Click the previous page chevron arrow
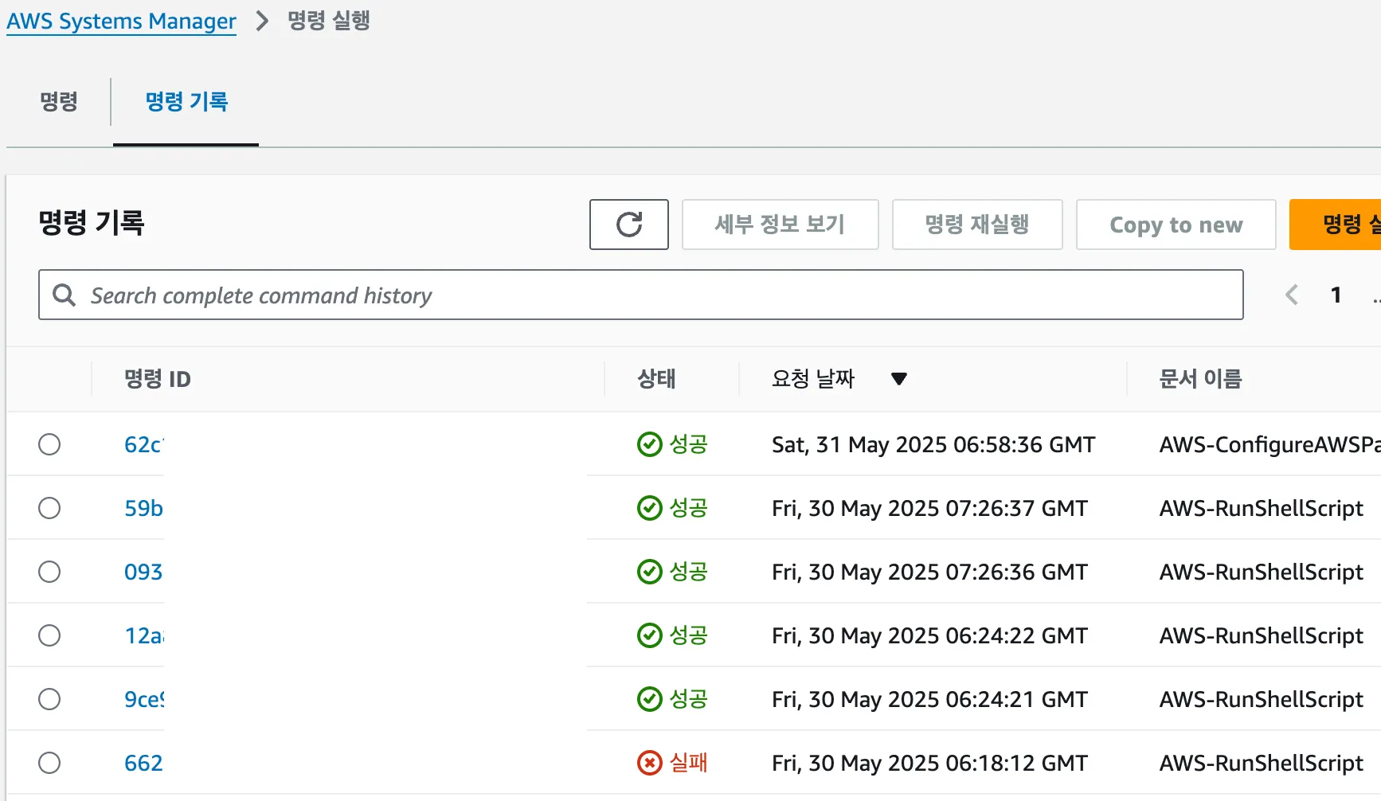 (1291, 295)
